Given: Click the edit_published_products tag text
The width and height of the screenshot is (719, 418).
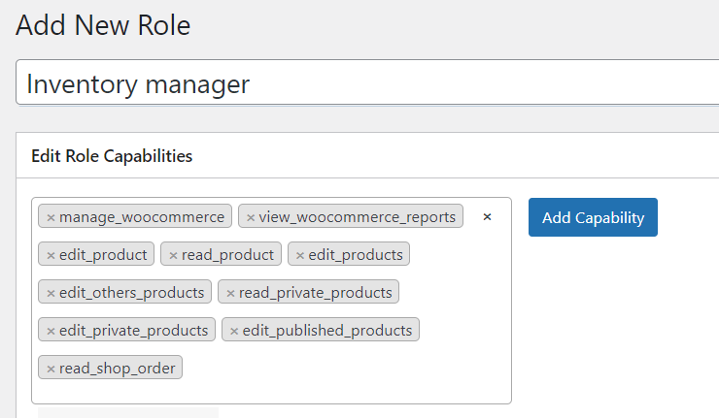Looking at the screenshot, I should point(327,330).
